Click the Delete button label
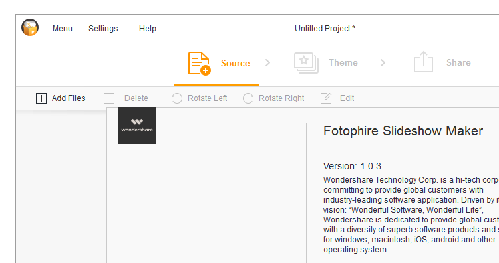 point(136,98)
